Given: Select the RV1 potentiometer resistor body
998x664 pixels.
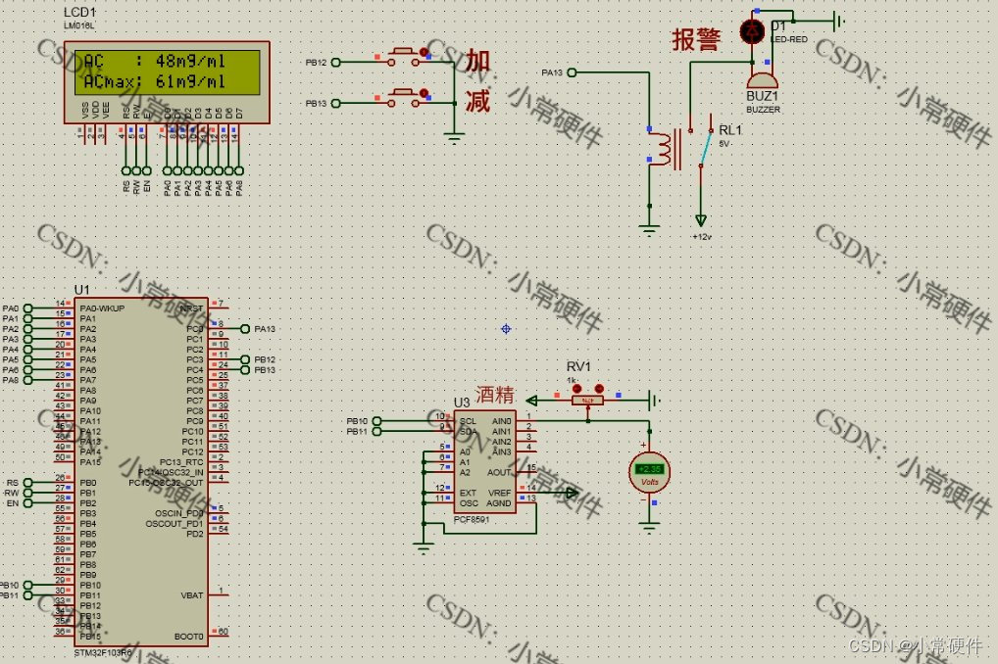Looking at the screenshot, I should click(x=588, y=401).
